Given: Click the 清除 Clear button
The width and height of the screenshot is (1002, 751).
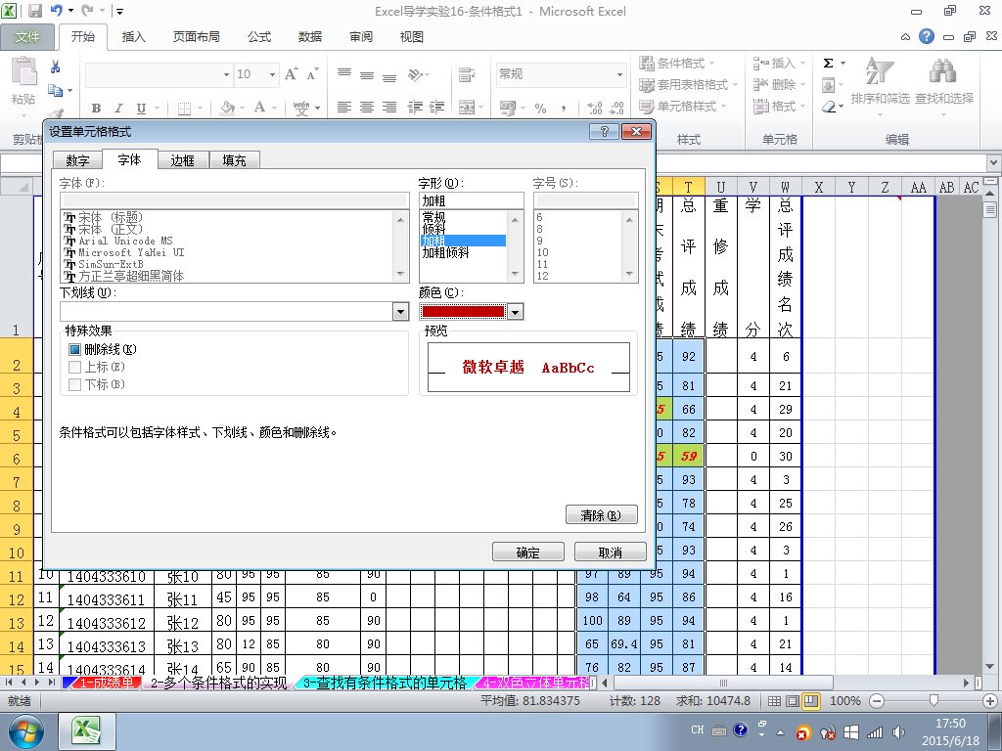Looking at the screenshot, I should [602, 514].
